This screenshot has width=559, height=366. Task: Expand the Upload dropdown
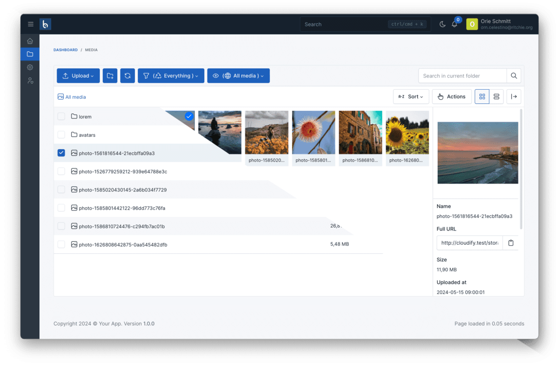click(78, 76)
